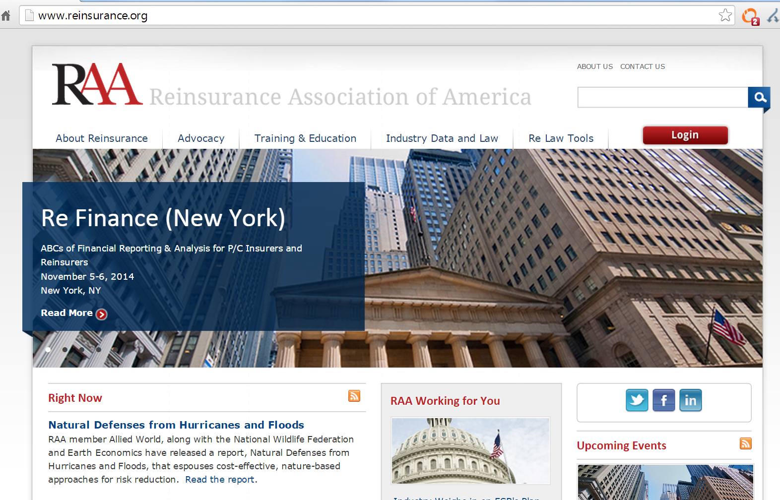Open the About Reinsurance menu
The height and width of the screenshot is (500, 780).
[102, 138]
